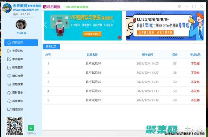The width and height of the screenshot is (208, 137).
Task: Click the 试卷名称 column header
Action: pos(92,55)
